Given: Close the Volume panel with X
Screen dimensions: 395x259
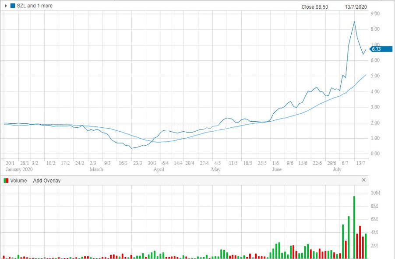Looking at the screenshot, I should (x=363, y=180).
